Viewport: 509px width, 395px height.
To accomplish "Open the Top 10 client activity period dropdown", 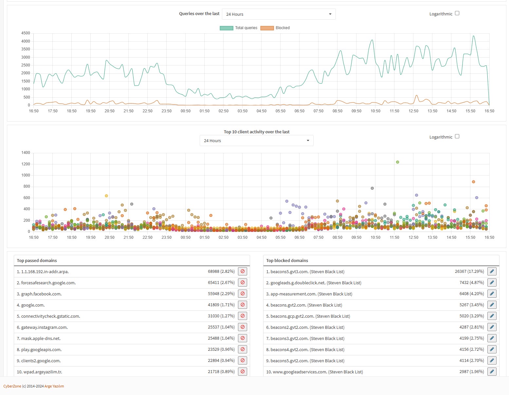I will click(x=257, y=141).
